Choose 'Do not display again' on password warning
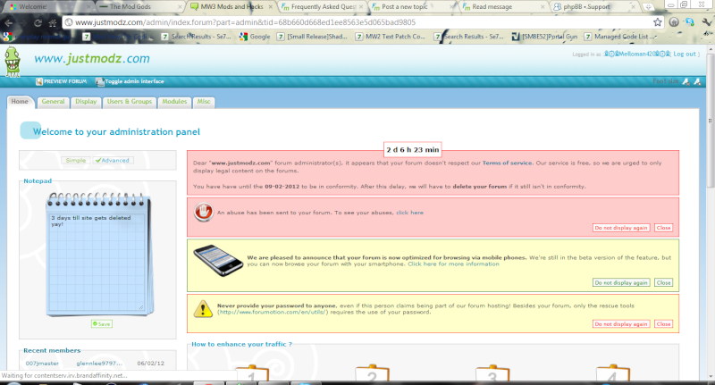Screen dimensions: 715x385 click(621, 324)
